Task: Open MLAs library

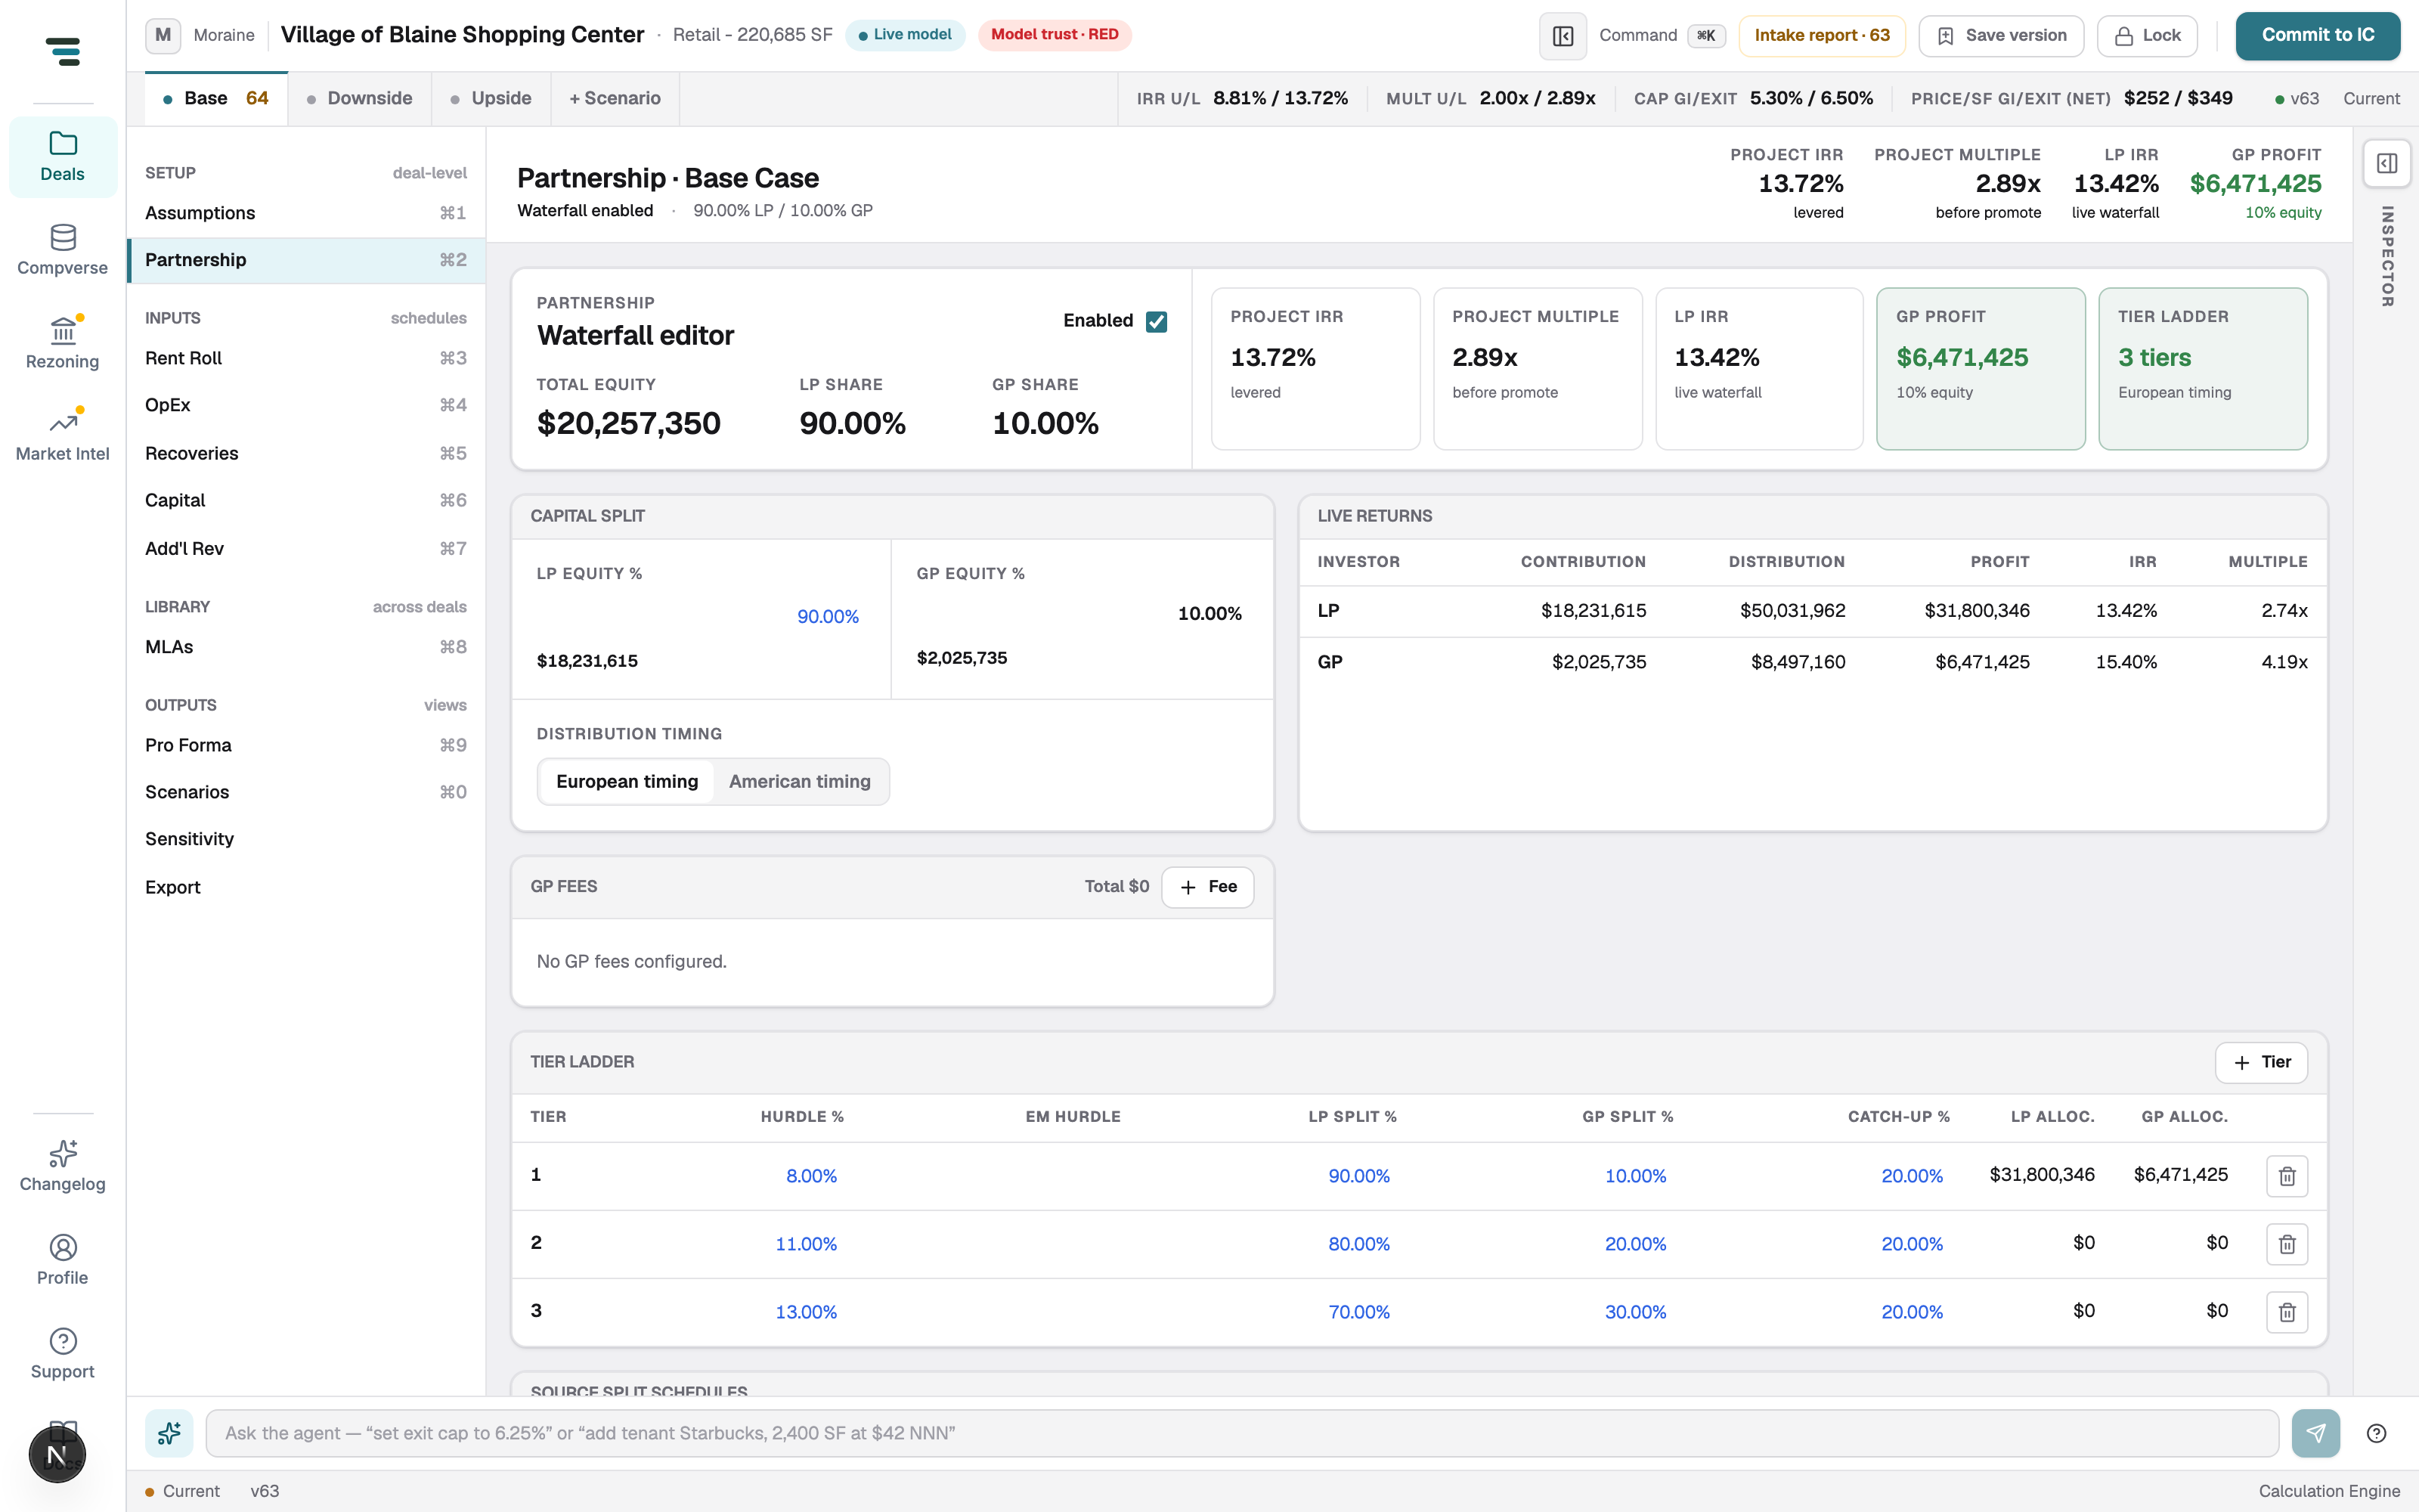Action: pyautogui.click(x=306, y=647)
